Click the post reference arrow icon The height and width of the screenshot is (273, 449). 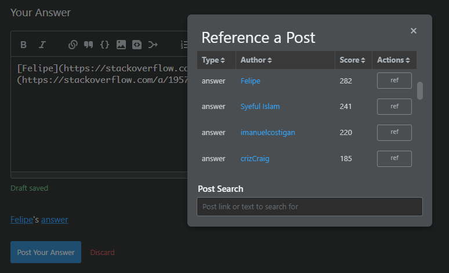tap(153, 45)
